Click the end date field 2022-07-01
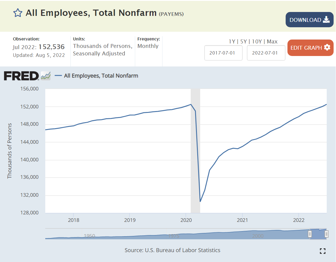The height and width of the screenshot is (262, 336). click(266, 53)
